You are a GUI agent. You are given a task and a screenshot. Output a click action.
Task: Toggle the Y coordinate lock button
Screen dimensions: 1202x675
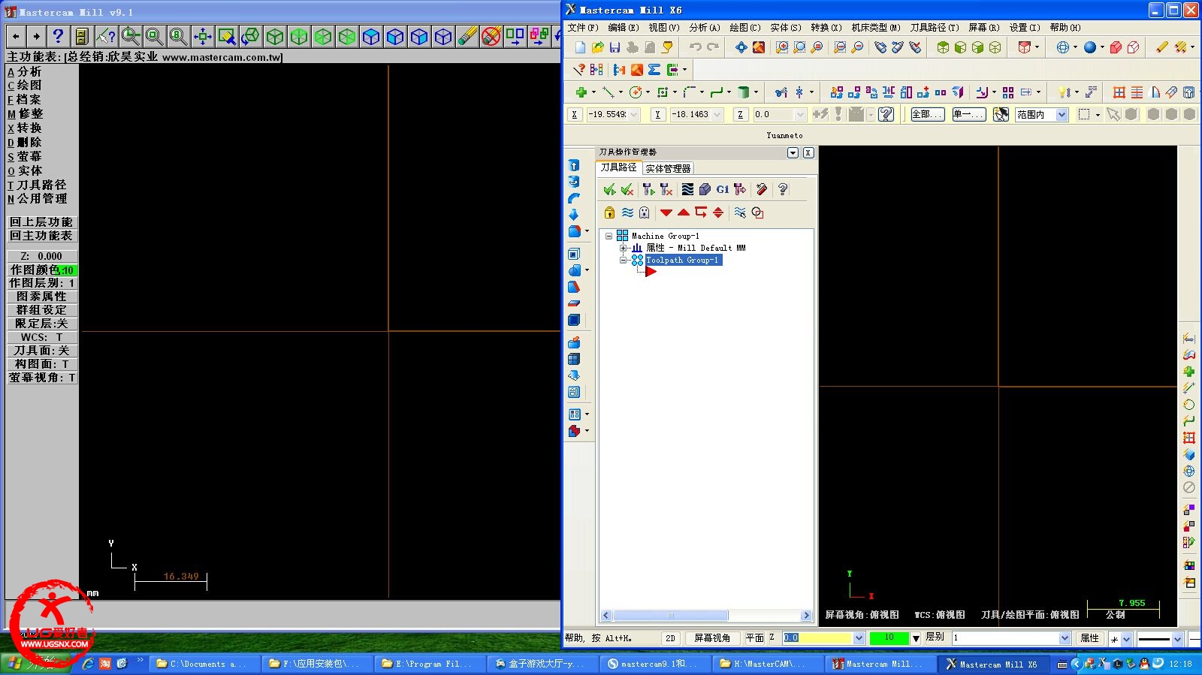click(657, 114)
